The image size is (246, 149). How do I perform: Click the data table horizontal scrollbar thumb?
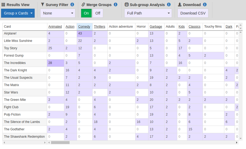[x=60, y=142]
